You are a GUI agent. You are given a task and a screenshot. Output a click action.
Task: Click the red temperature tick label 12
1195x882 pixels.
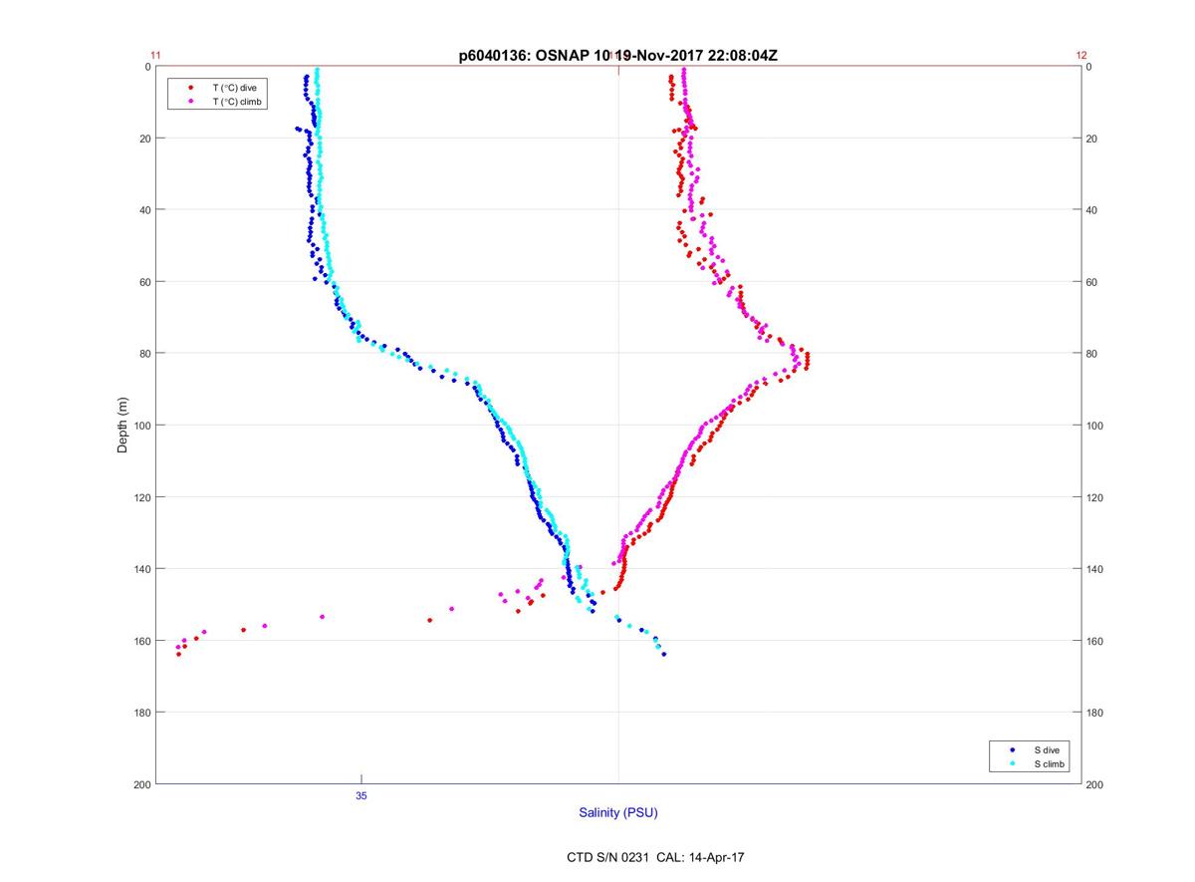click(x=1081, y=56)
